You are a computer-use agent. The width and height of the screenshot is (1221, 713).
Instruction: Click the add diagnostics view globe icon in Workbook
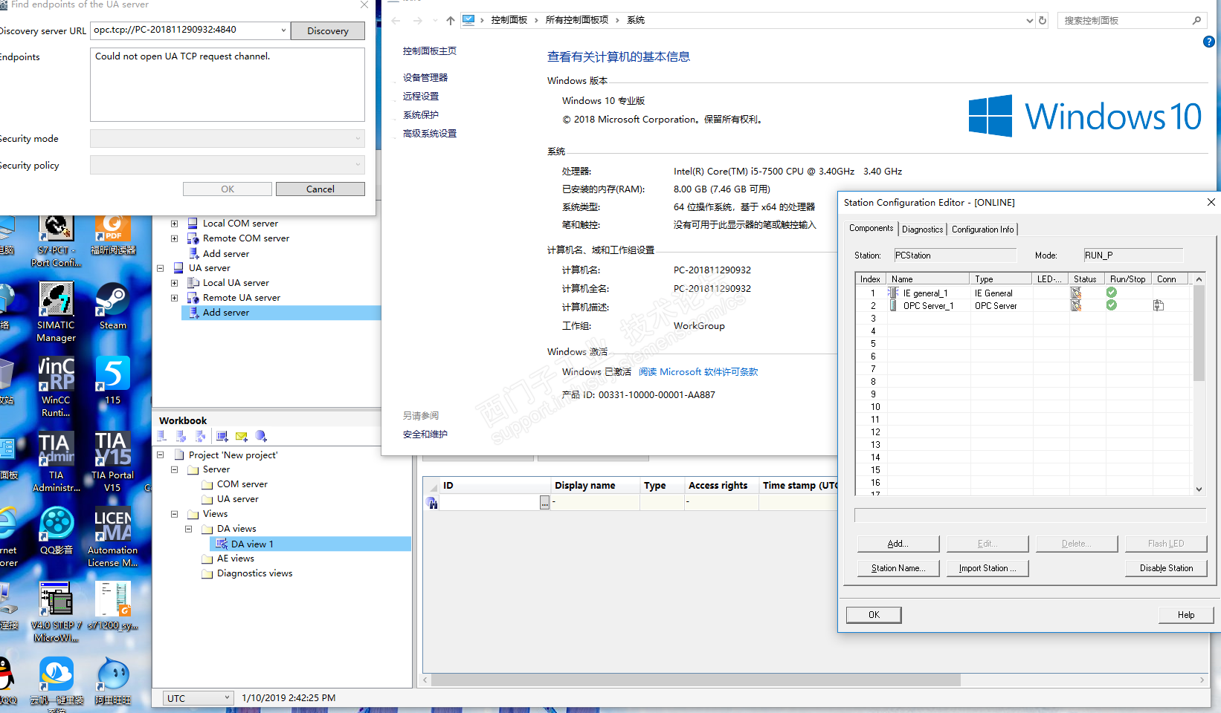coord(260,436)
